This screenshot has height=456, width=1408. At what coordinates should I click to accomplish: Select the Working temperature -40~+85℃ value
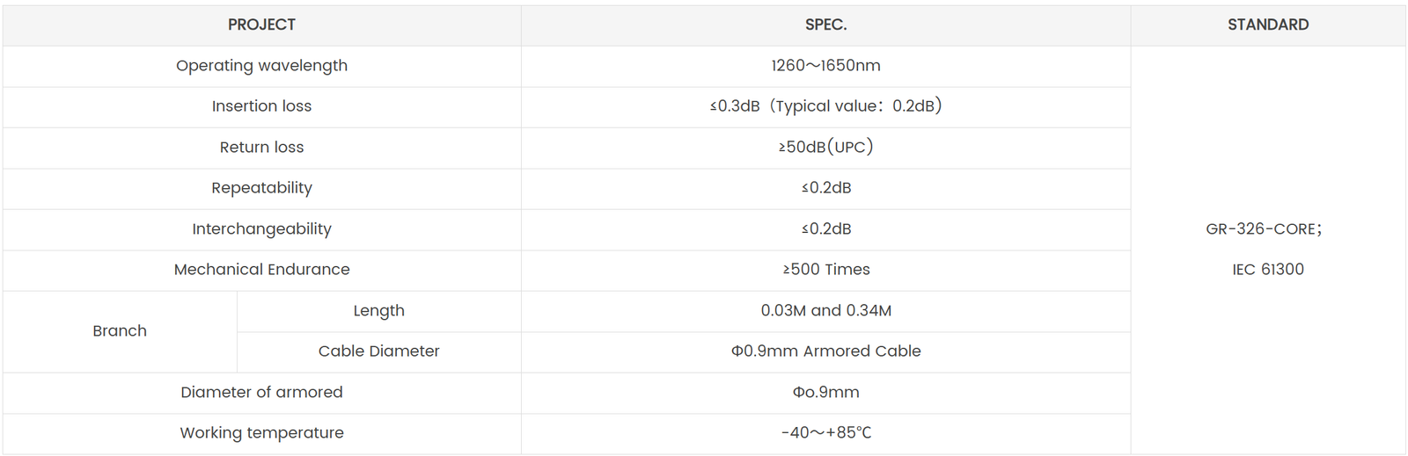(x=825, y=433)
